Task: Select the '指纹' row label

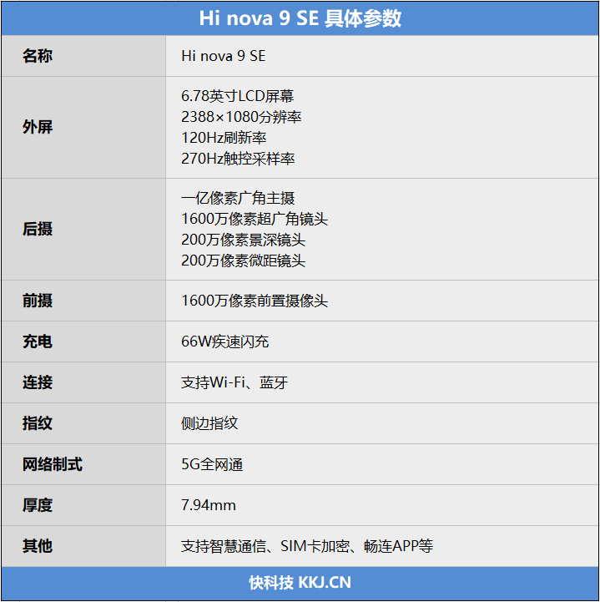Action: (38, 423)
